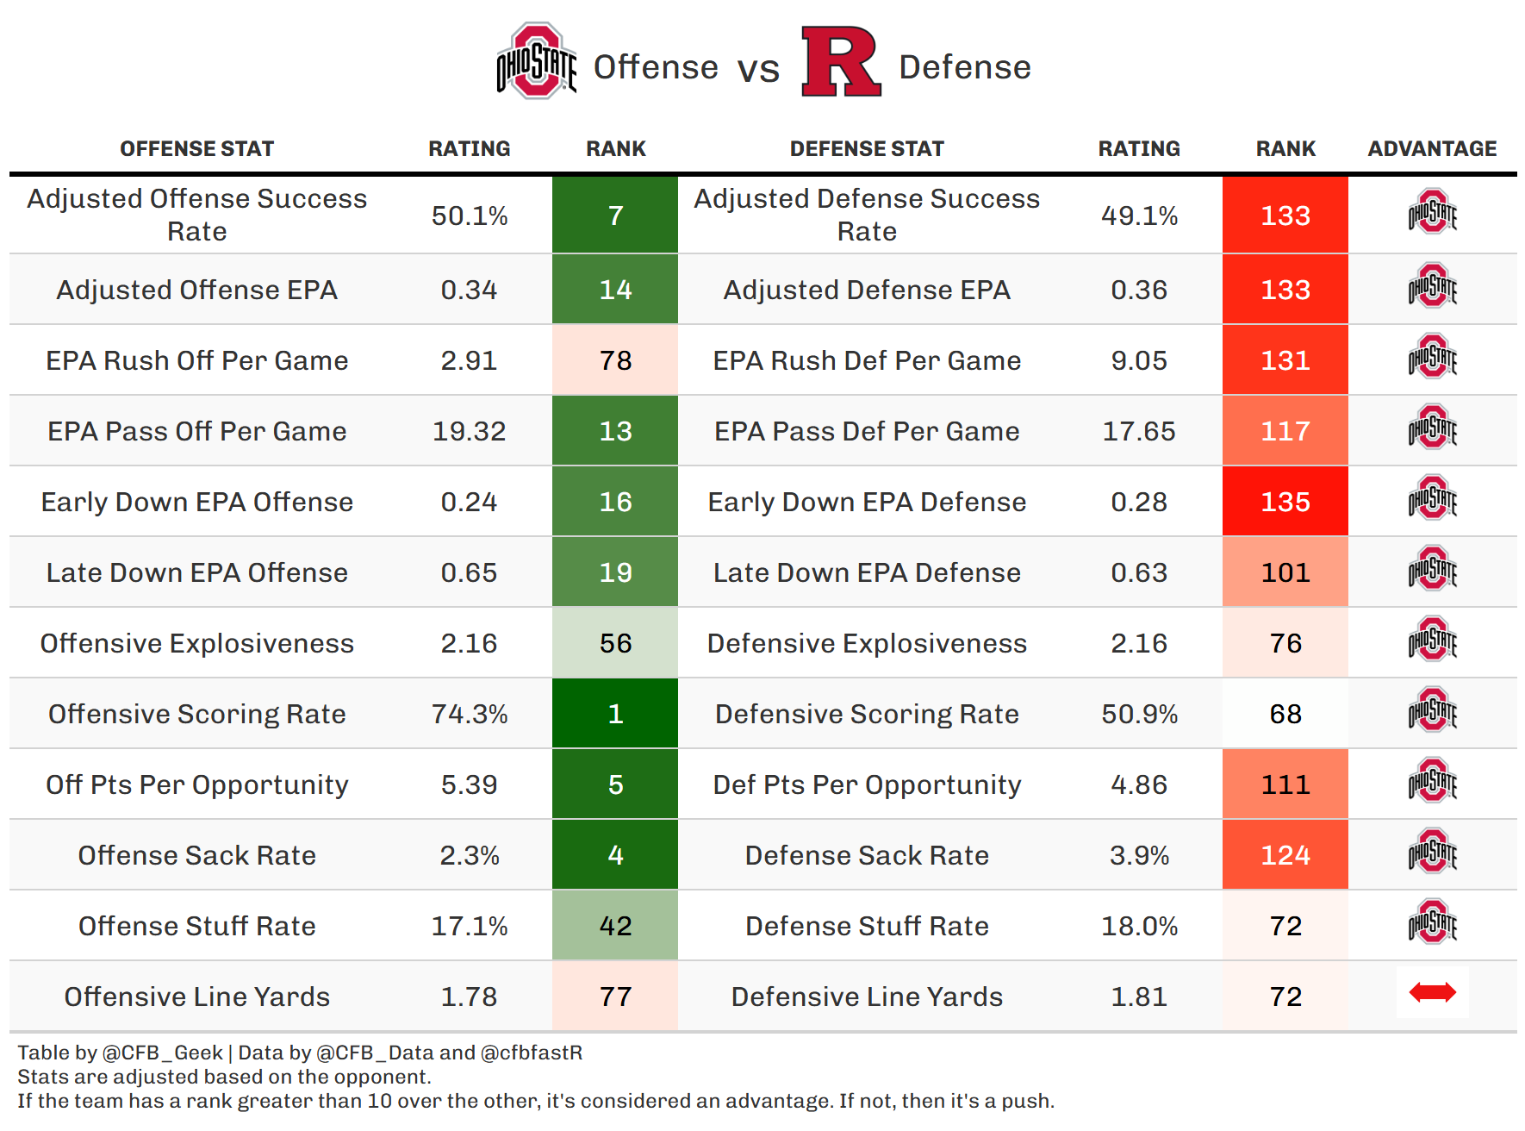
Task: Click the DEFENSE STAT column header
Action: click(x=867, y=149)
